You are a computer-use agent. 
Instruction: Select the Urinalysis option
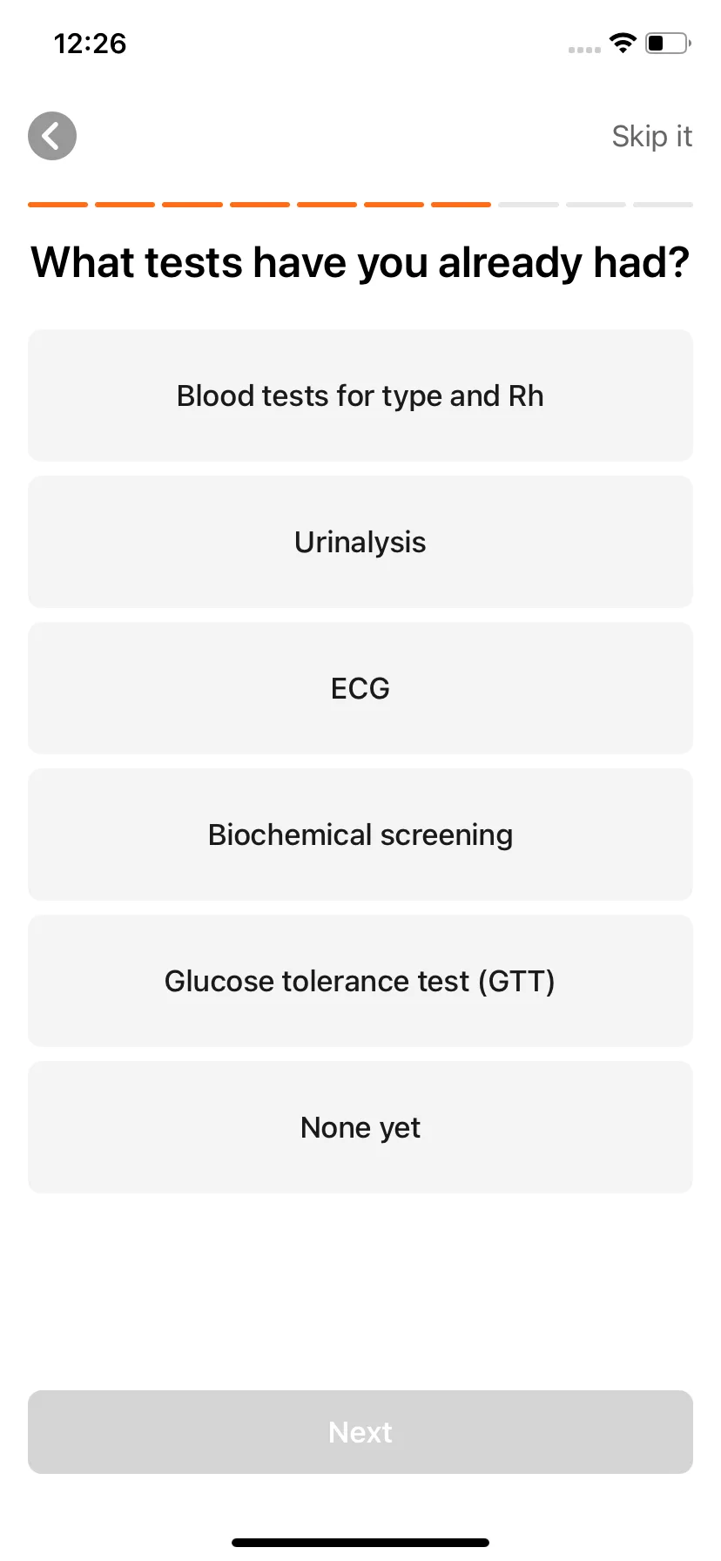tap(360, 542)
